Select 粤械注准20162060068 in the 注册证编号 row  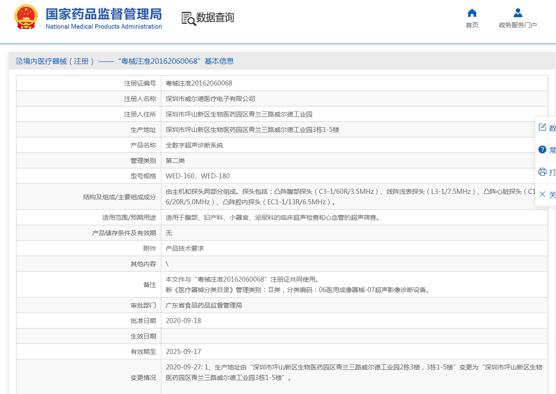pyautogui.click(x=199, y=83)
